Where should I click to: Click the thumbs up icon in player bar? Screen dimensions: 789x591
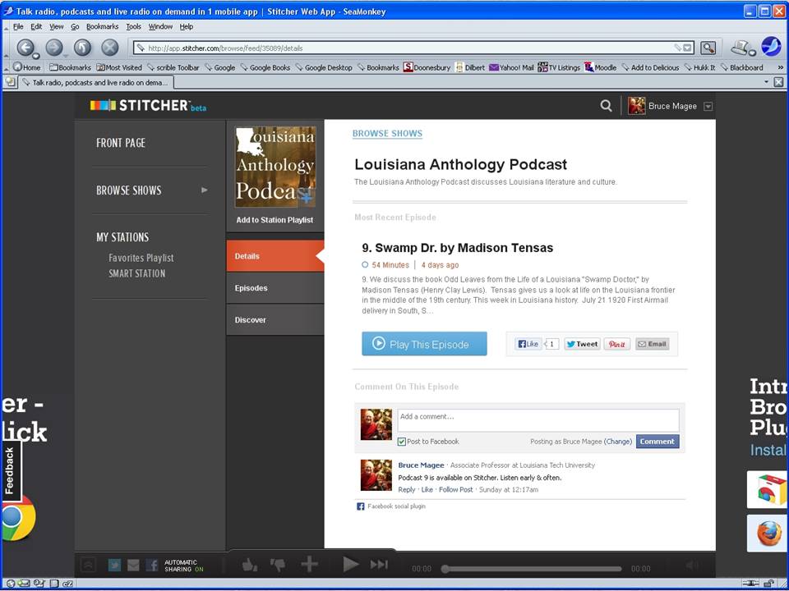pyautogui.click(x=248, y=565)
